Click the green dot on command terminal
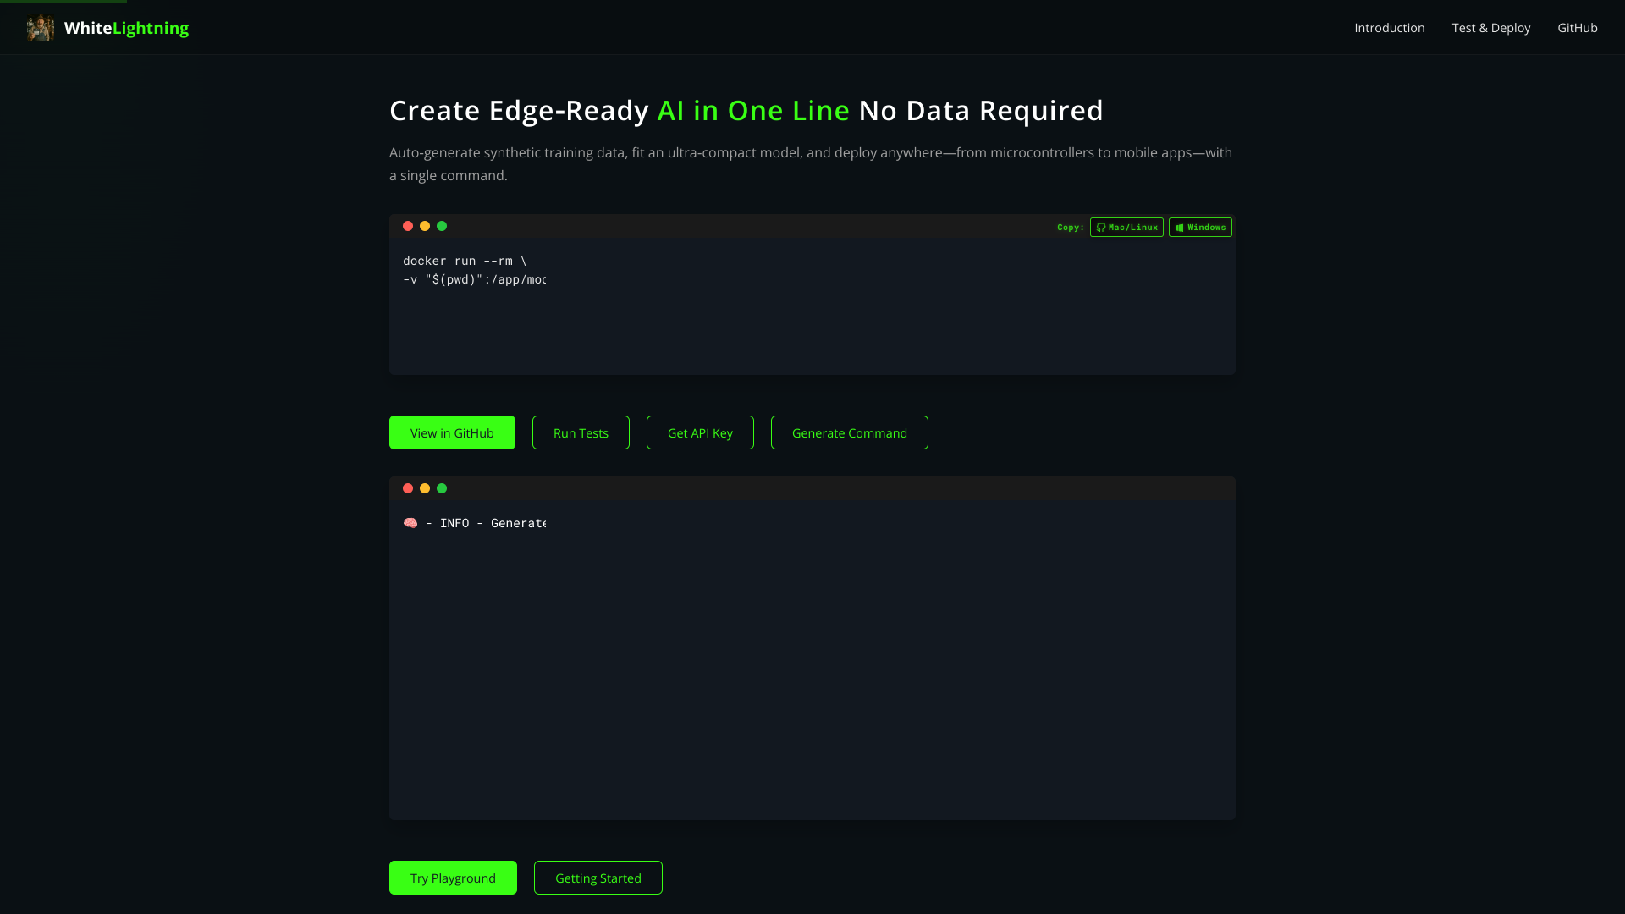 pos(442,226)
